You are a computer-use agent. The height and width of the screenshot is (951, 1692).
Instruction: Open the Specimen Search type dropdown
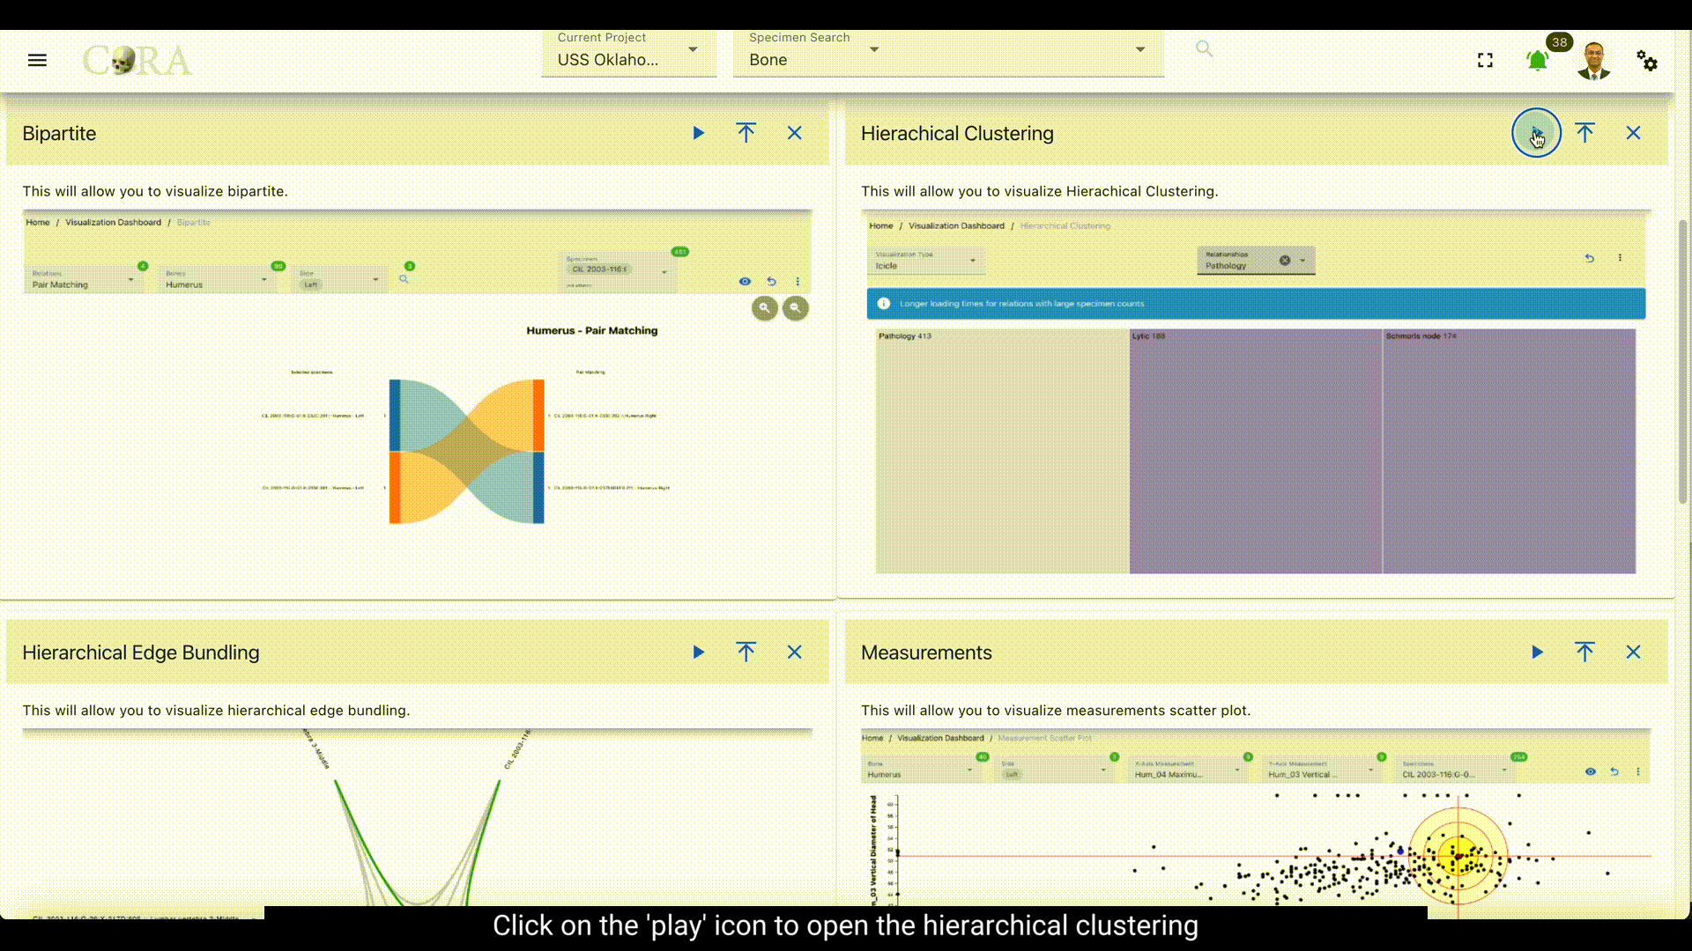click(874, 49)
